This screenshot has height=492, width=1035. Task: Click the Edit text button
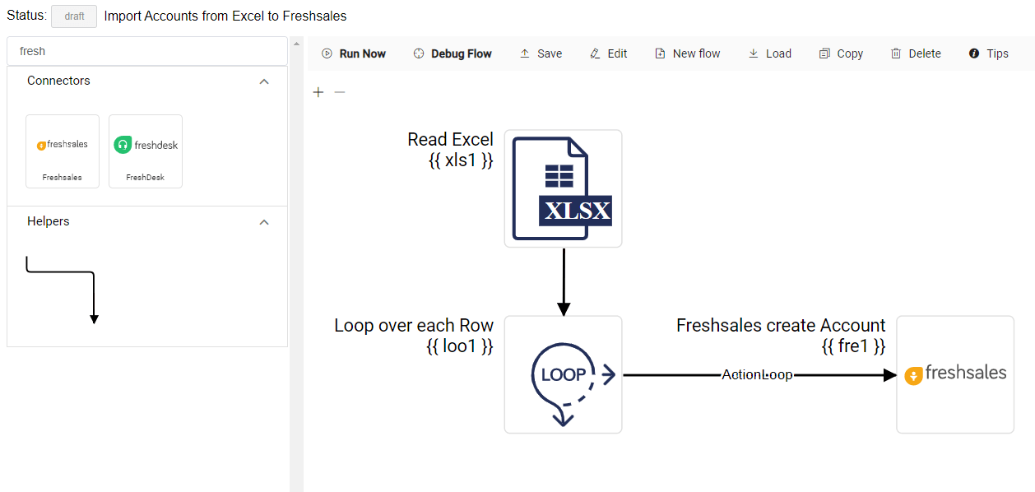pyautogui.click(x=617, y=53)
